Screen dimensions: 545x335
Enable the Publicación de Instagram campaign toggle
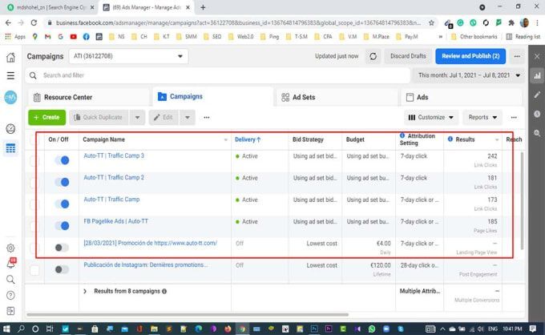coord(61,270)
